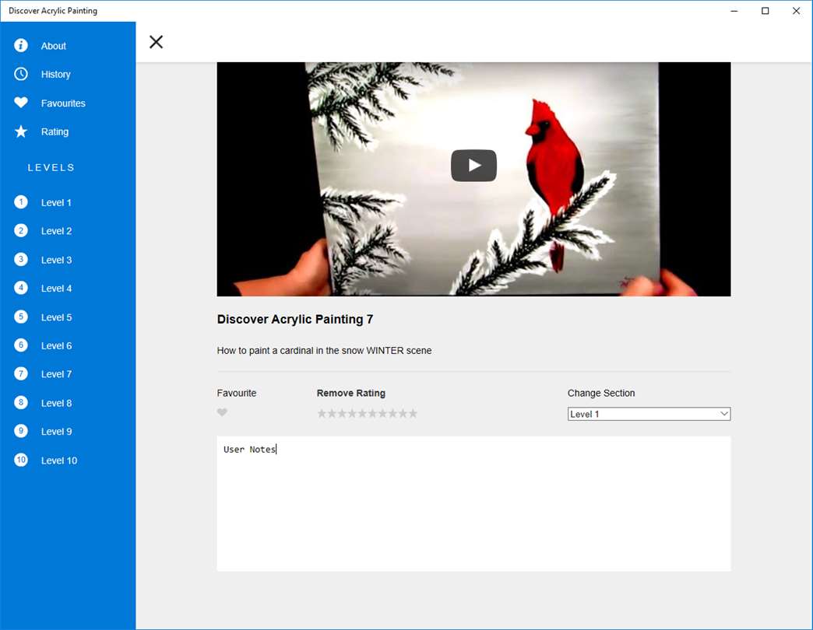Go to the Level 10 label
Viewport: 813px width, 630px height.
click(59, 460)
